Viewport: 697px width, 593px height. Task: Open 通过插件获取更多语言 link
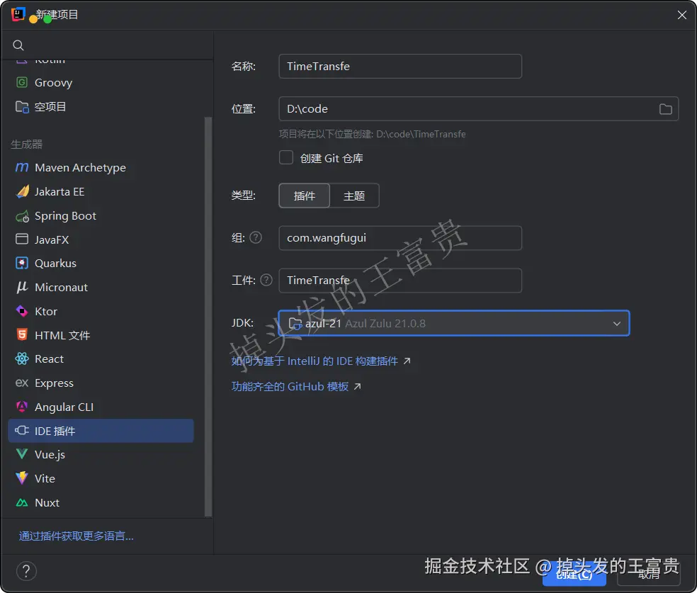click(x=76, y=536)
